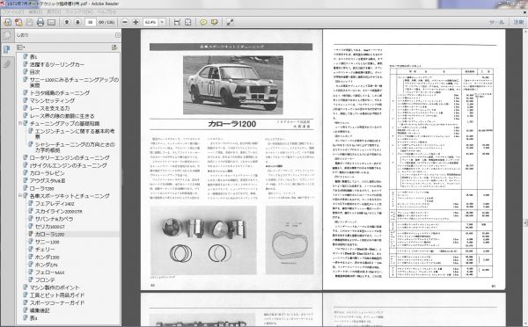Go to next page with down arrow
The width and height of the screenshot is (528, 327).
tap(77, 22)
